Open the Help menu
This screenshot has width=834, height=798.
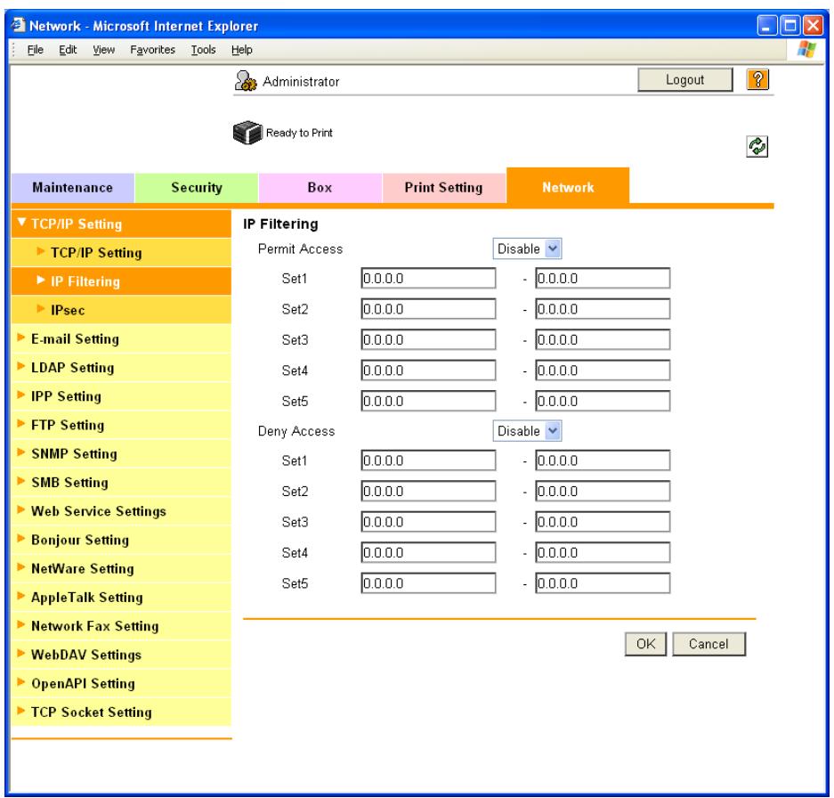241,50
